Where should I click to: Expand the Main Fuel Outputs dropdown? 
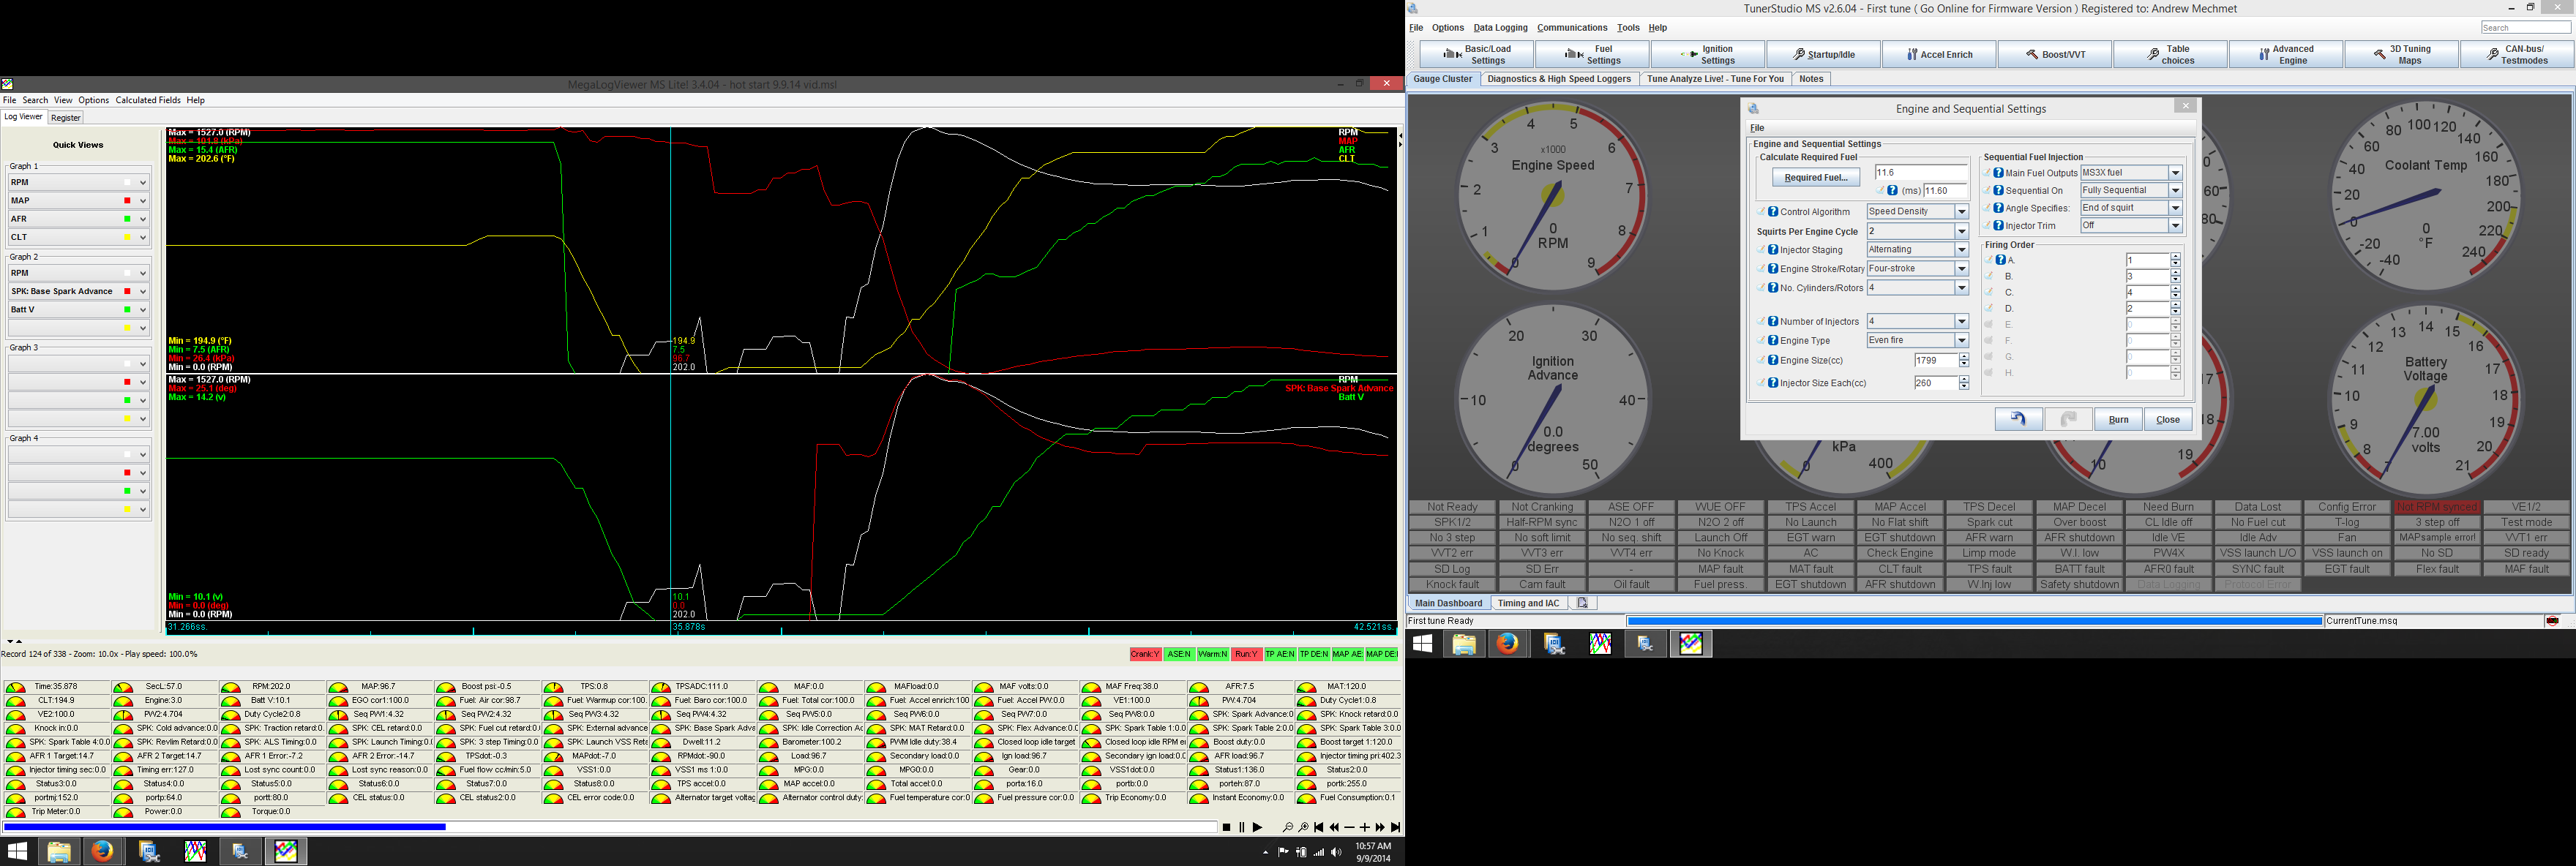click(x=2174, y=173)
